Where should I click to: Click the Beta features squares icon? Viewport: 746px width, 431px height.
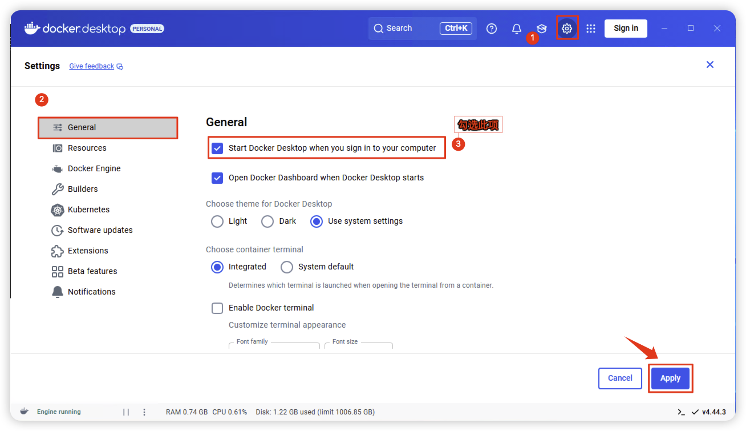pos(58,271)
